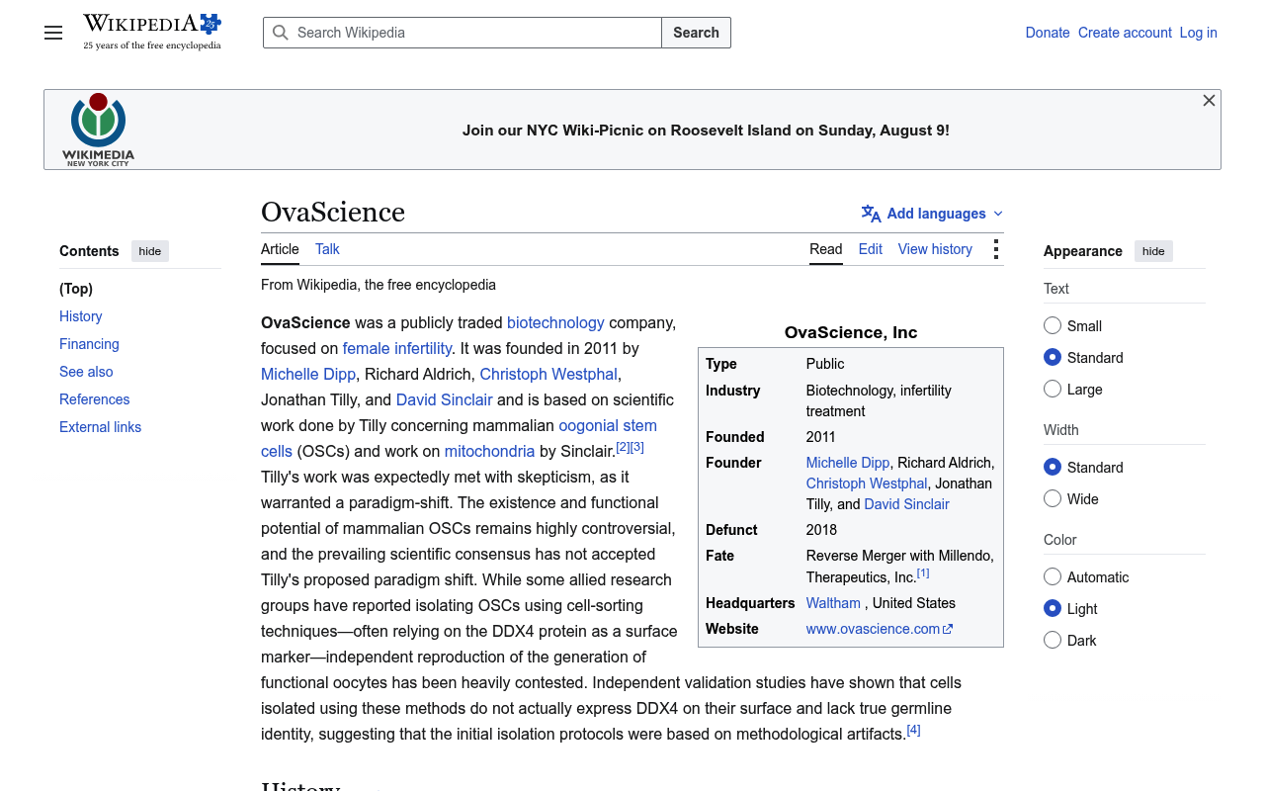Screen dimensions: 1265x791
Task: Close the NYC Wiki-Picnic banner
Action: point(1209,101)
